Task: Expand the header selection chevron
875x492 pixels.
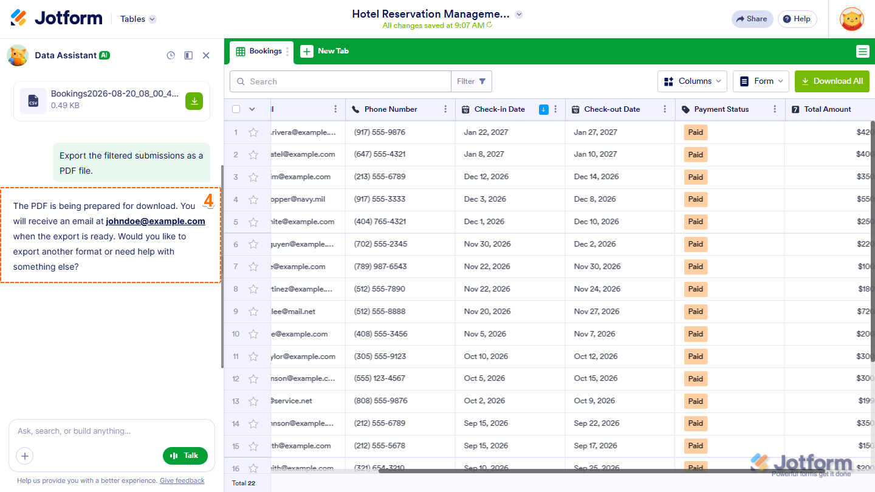Action: 252,109
